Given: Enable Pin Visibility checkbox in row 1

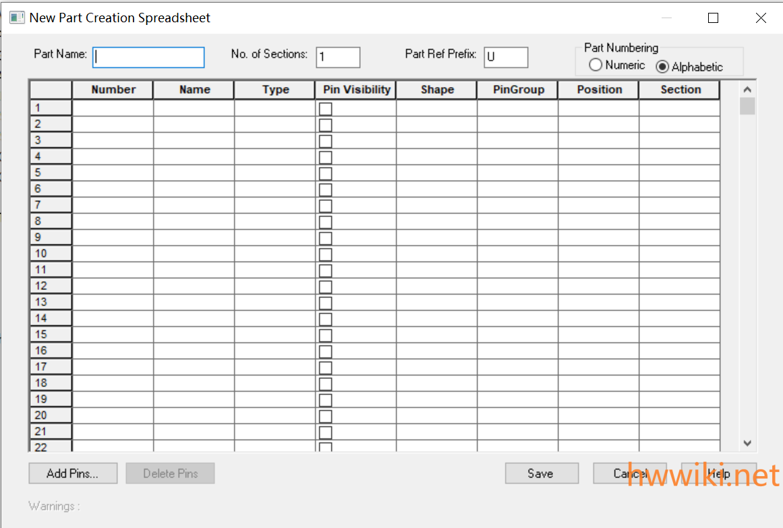Looking at the screenshot, I should tap(326, 109).
